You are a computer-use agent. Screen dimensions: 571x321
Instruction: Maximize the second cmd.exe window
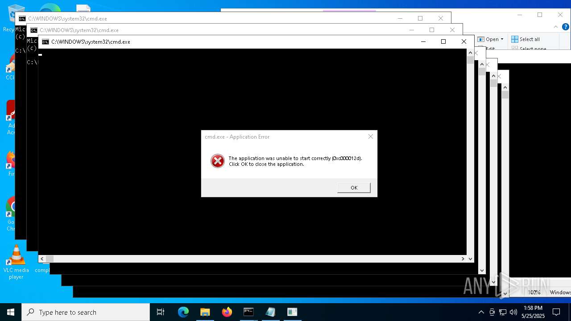point(432,30)
